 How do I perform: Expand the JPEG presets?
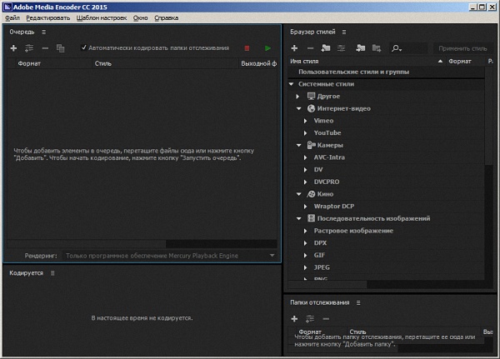coord(306,267)
